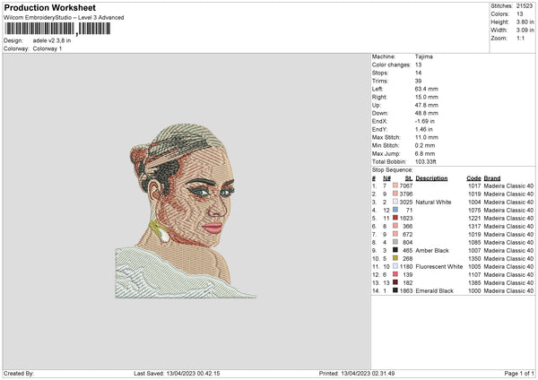Click the Min Stitch value "0.2 mm"
Image resolution: width=538 pixels, height=380 pixels.
425,145
